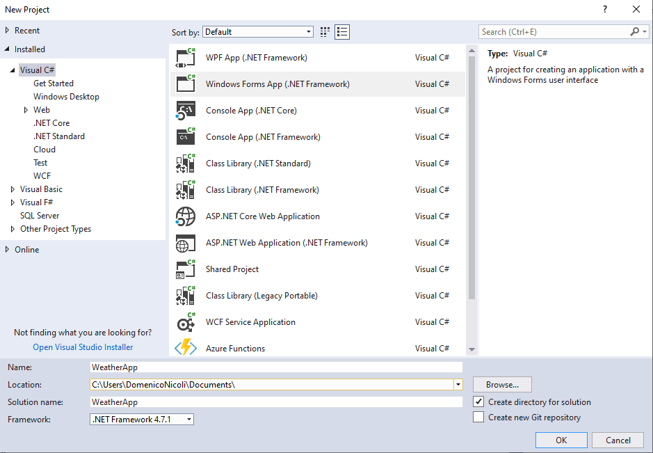This screenshot has width=653, height=453.
Task: Click the Cancel button
Action: coord(618,440)
